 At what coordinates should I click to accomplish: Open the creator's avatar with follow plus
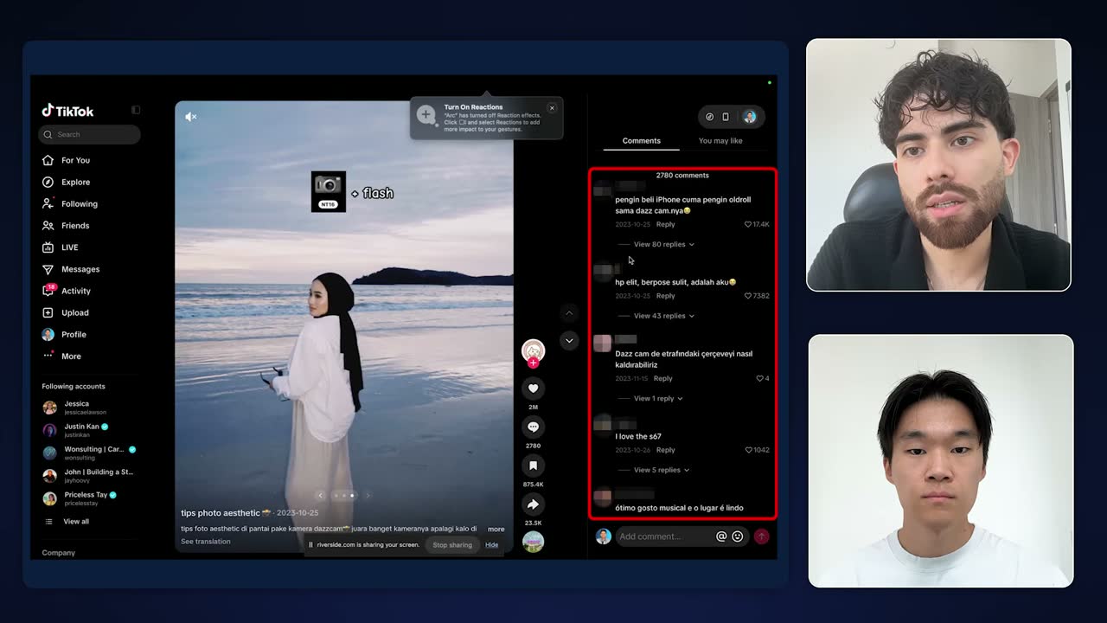pos(534,352)
